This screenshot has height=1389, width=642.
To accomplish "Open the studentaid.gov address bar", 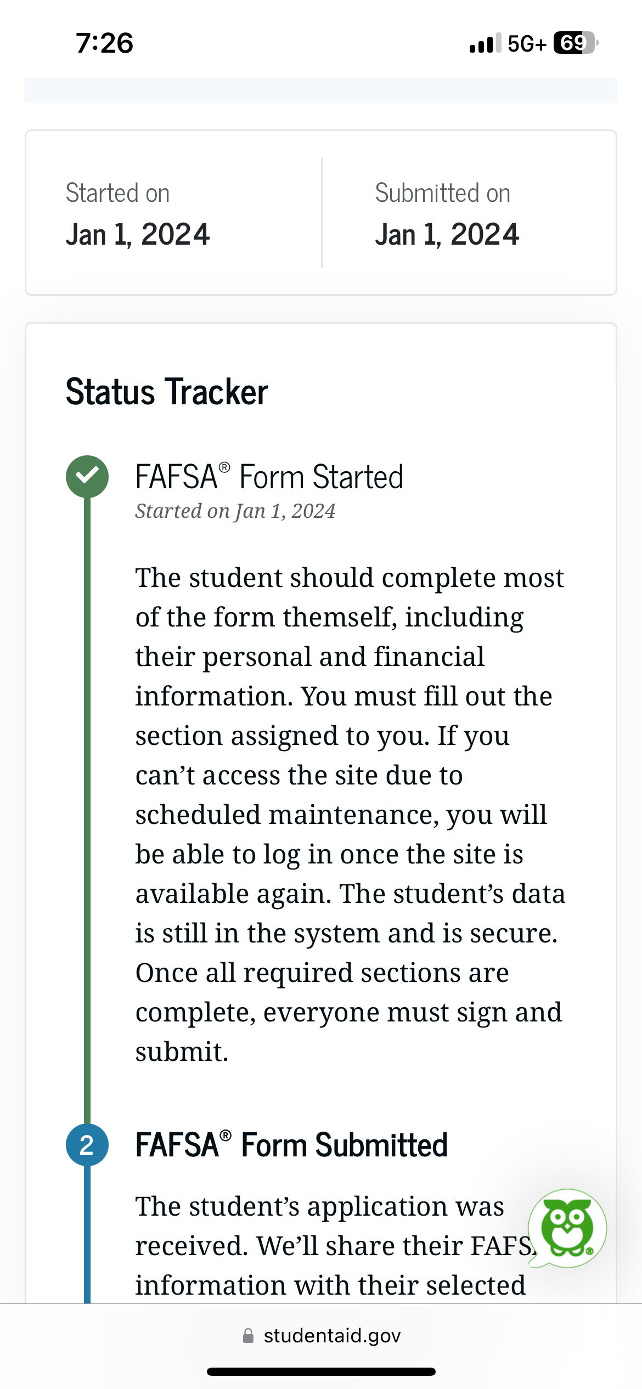I will (x=331, y=1336).
